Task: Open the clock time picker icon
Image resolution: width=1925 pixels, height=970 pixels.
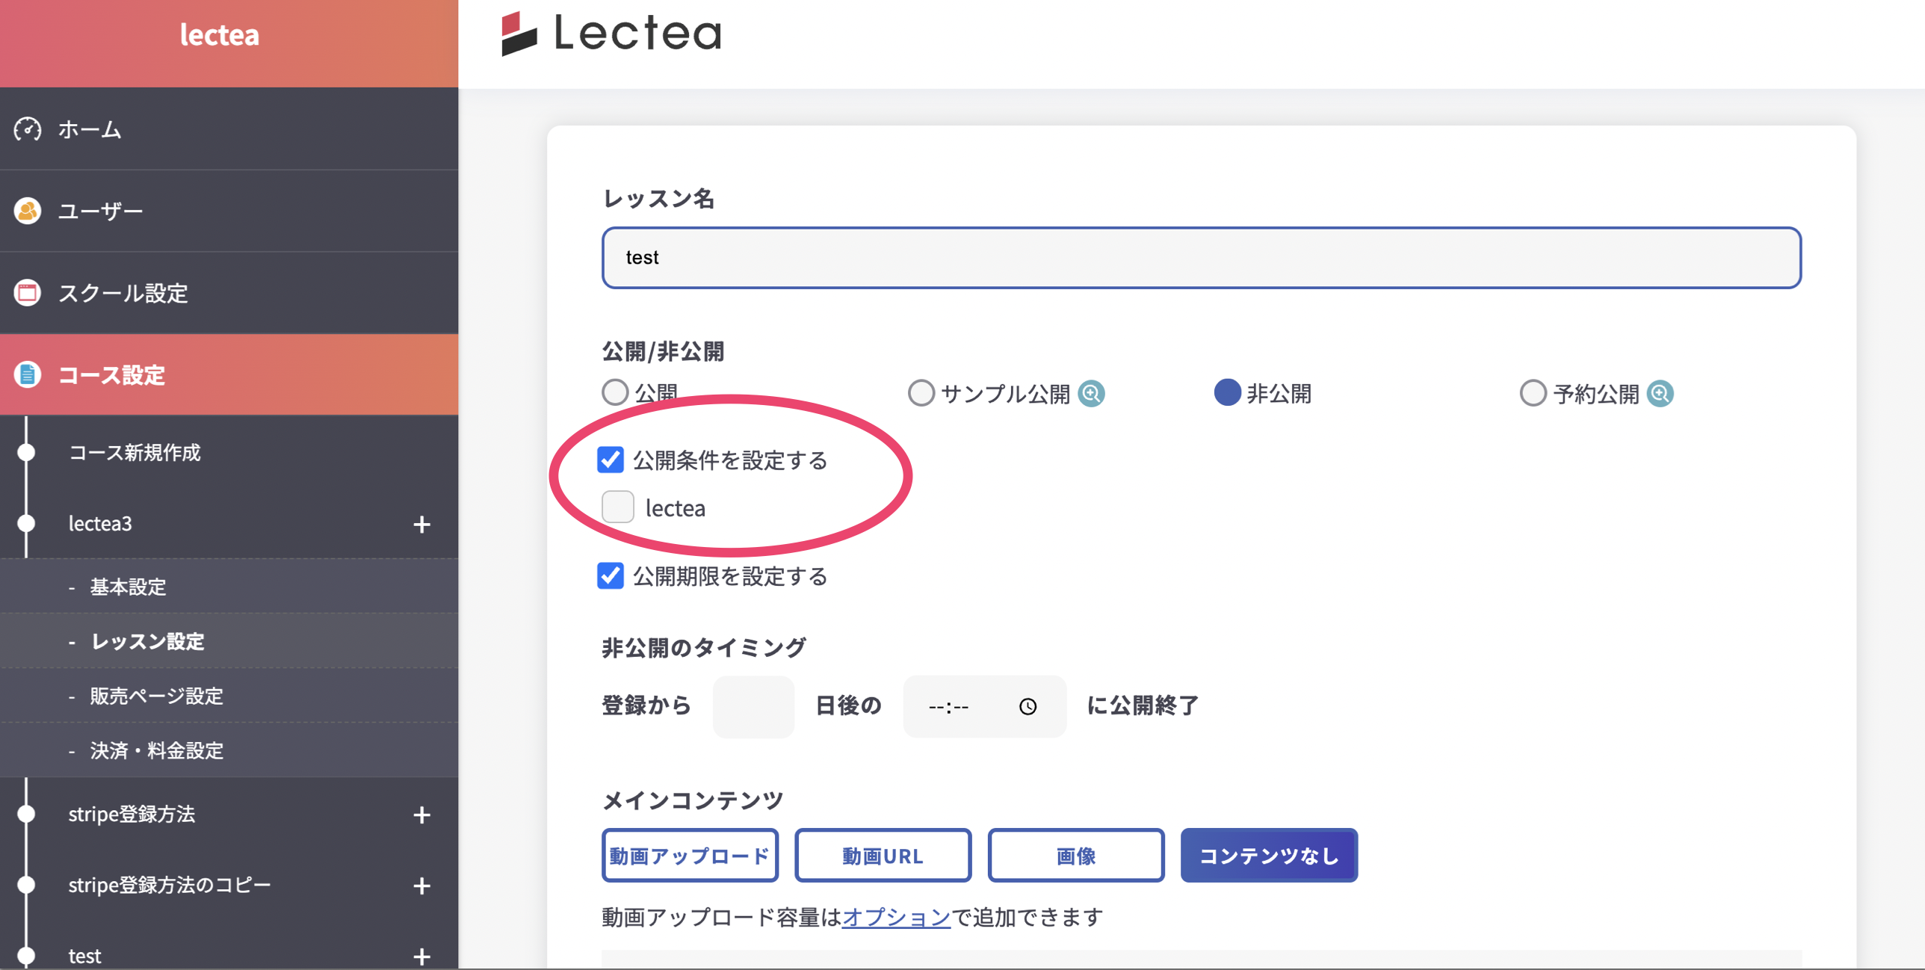Action: click(x=1028, y=706)
